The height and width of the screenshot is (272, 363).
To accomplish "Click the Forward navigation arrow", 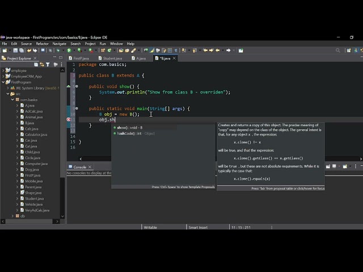I will click(x=228, y=50).
